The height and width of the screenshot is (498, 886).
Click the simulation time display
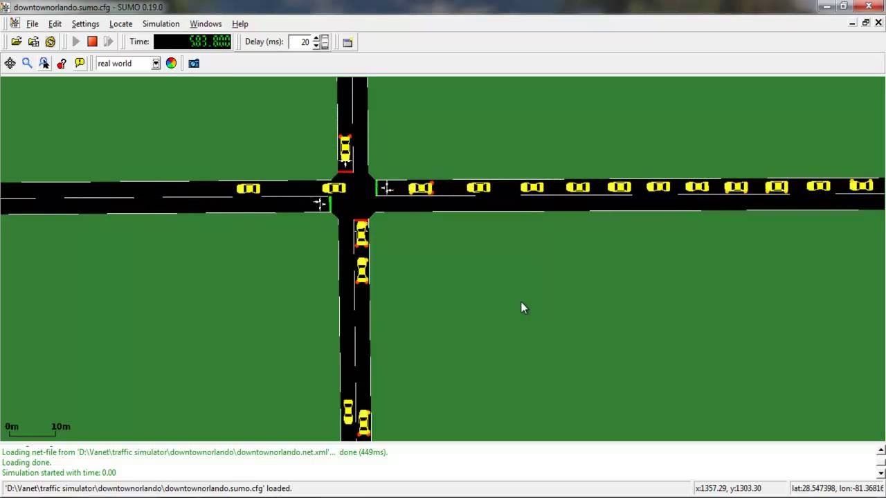pos(192,41)
